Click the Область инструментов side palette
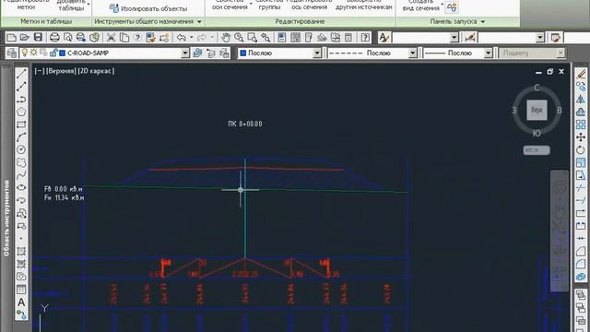 (6, 218)
